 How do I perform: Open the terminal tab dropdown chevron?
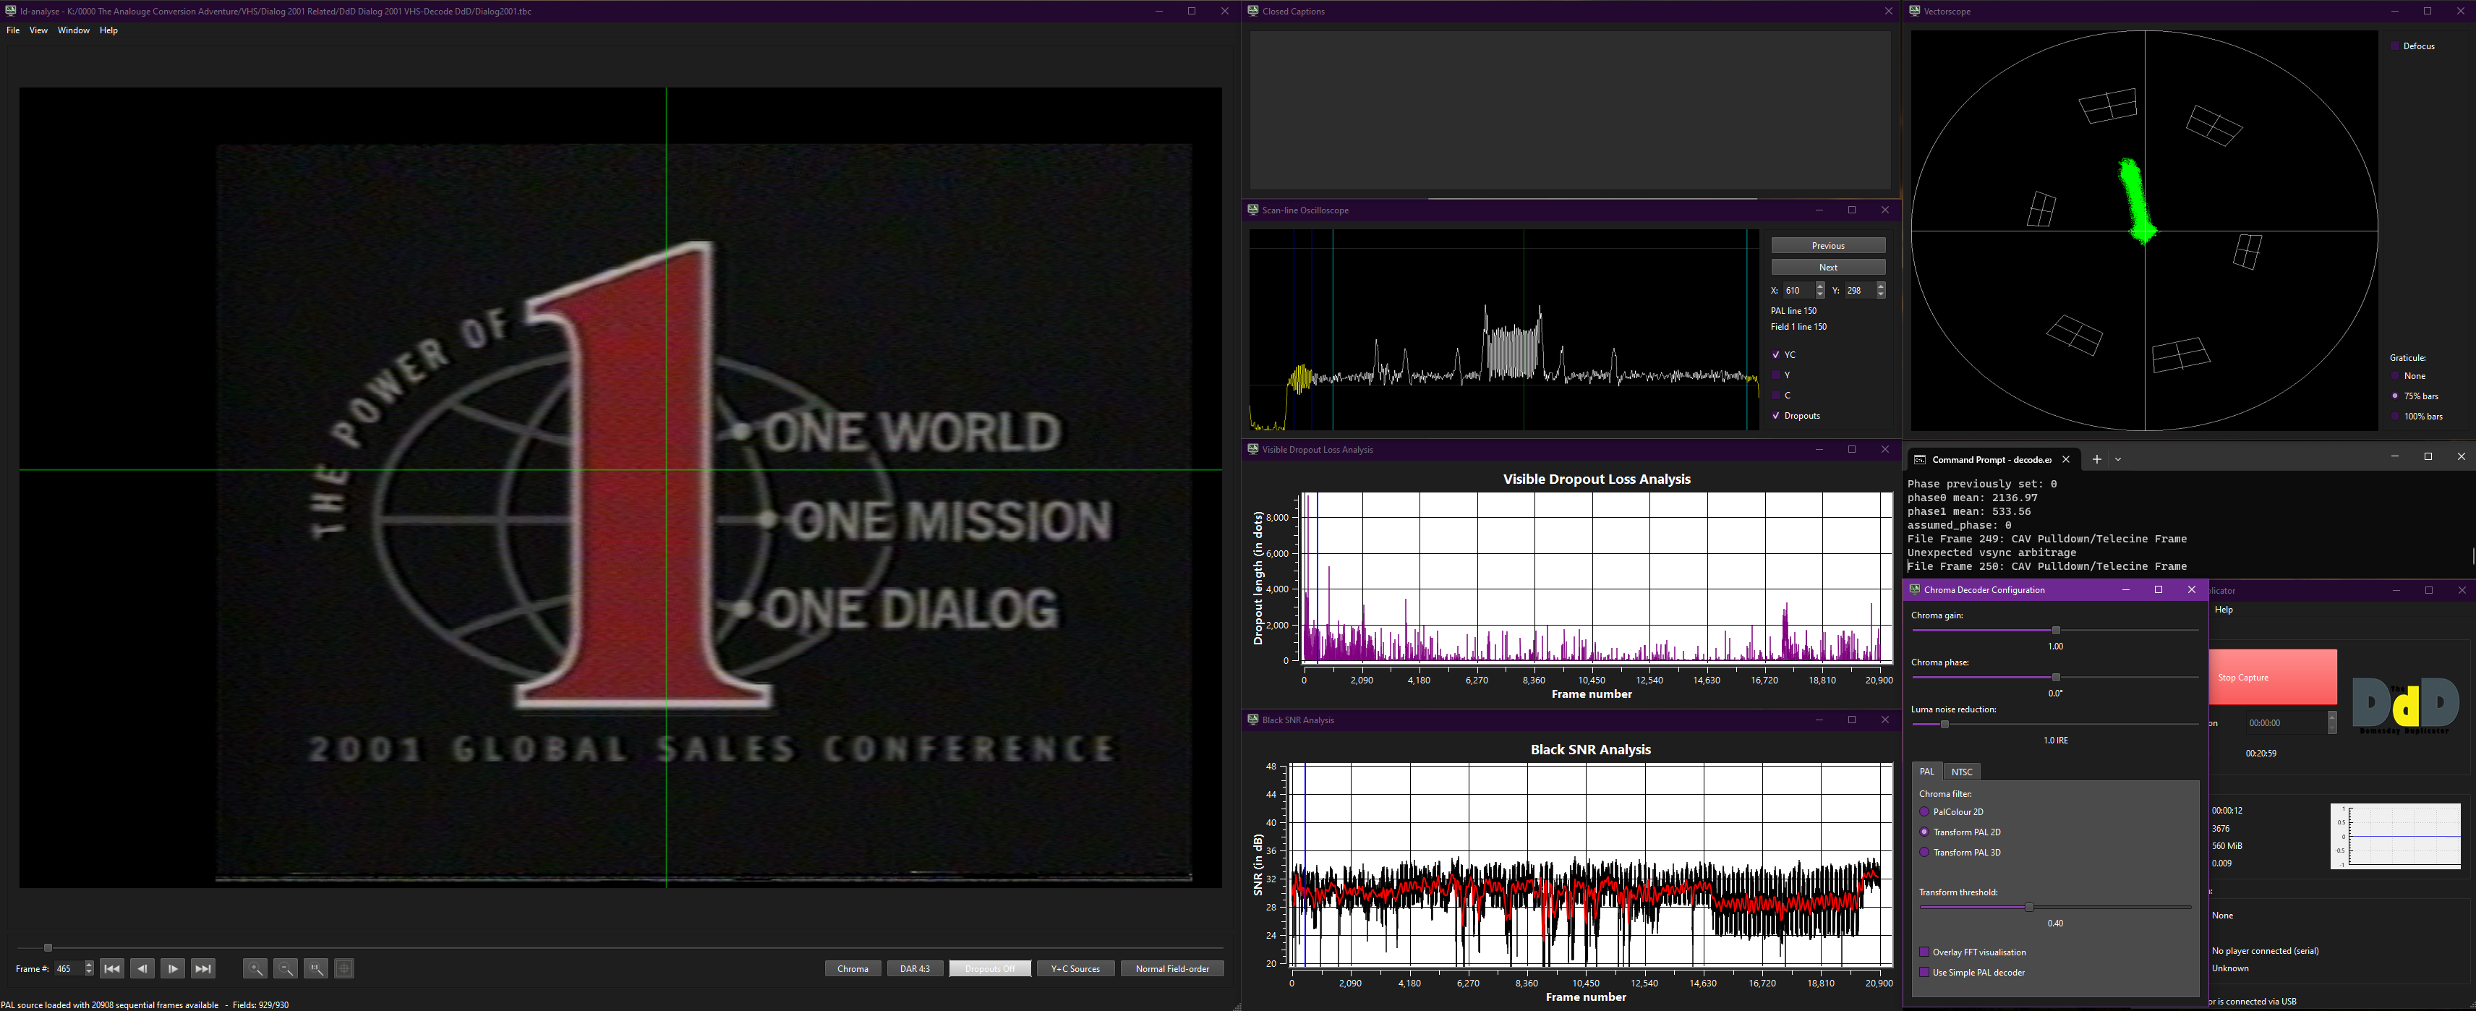(x=2117, y=459)
